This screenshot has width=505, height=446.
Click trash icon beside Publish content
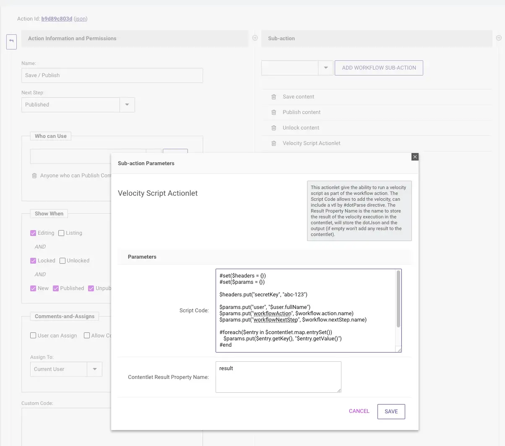point(274,112)
